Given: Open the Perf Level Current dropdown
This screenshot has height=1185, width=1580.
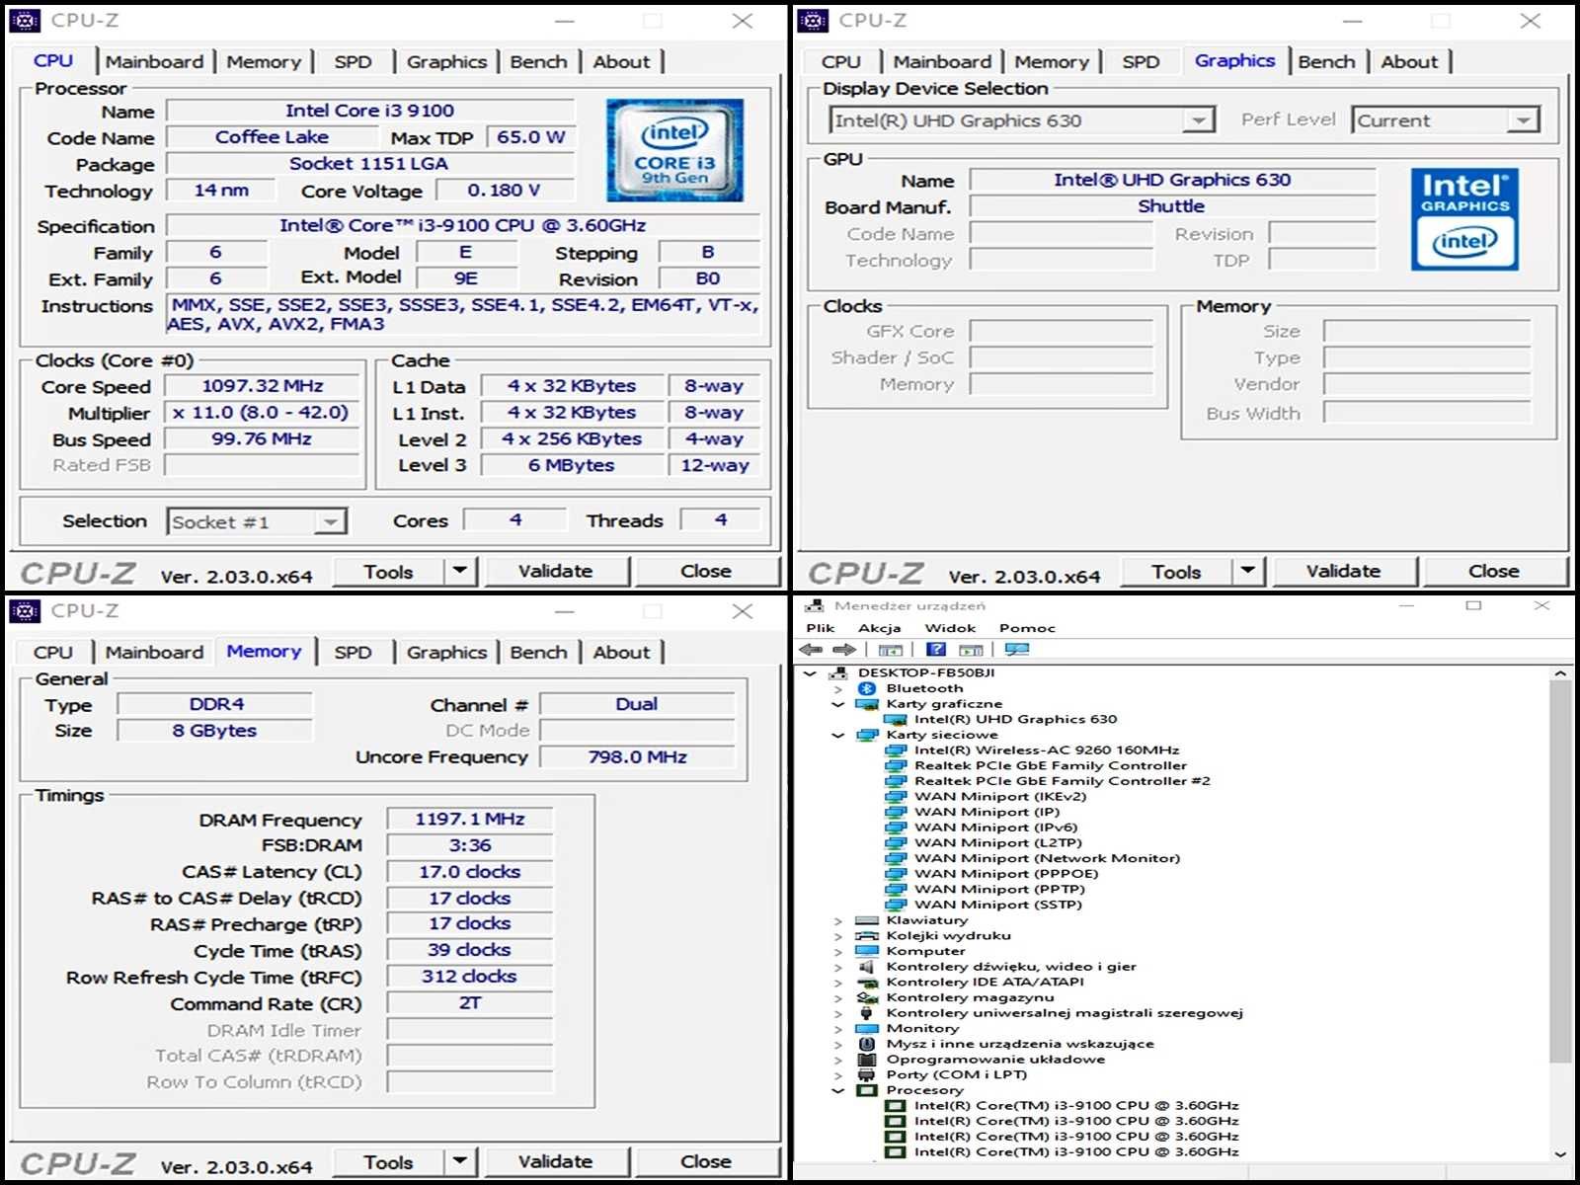Looking at the screenshot, I should pos(1524,120).
